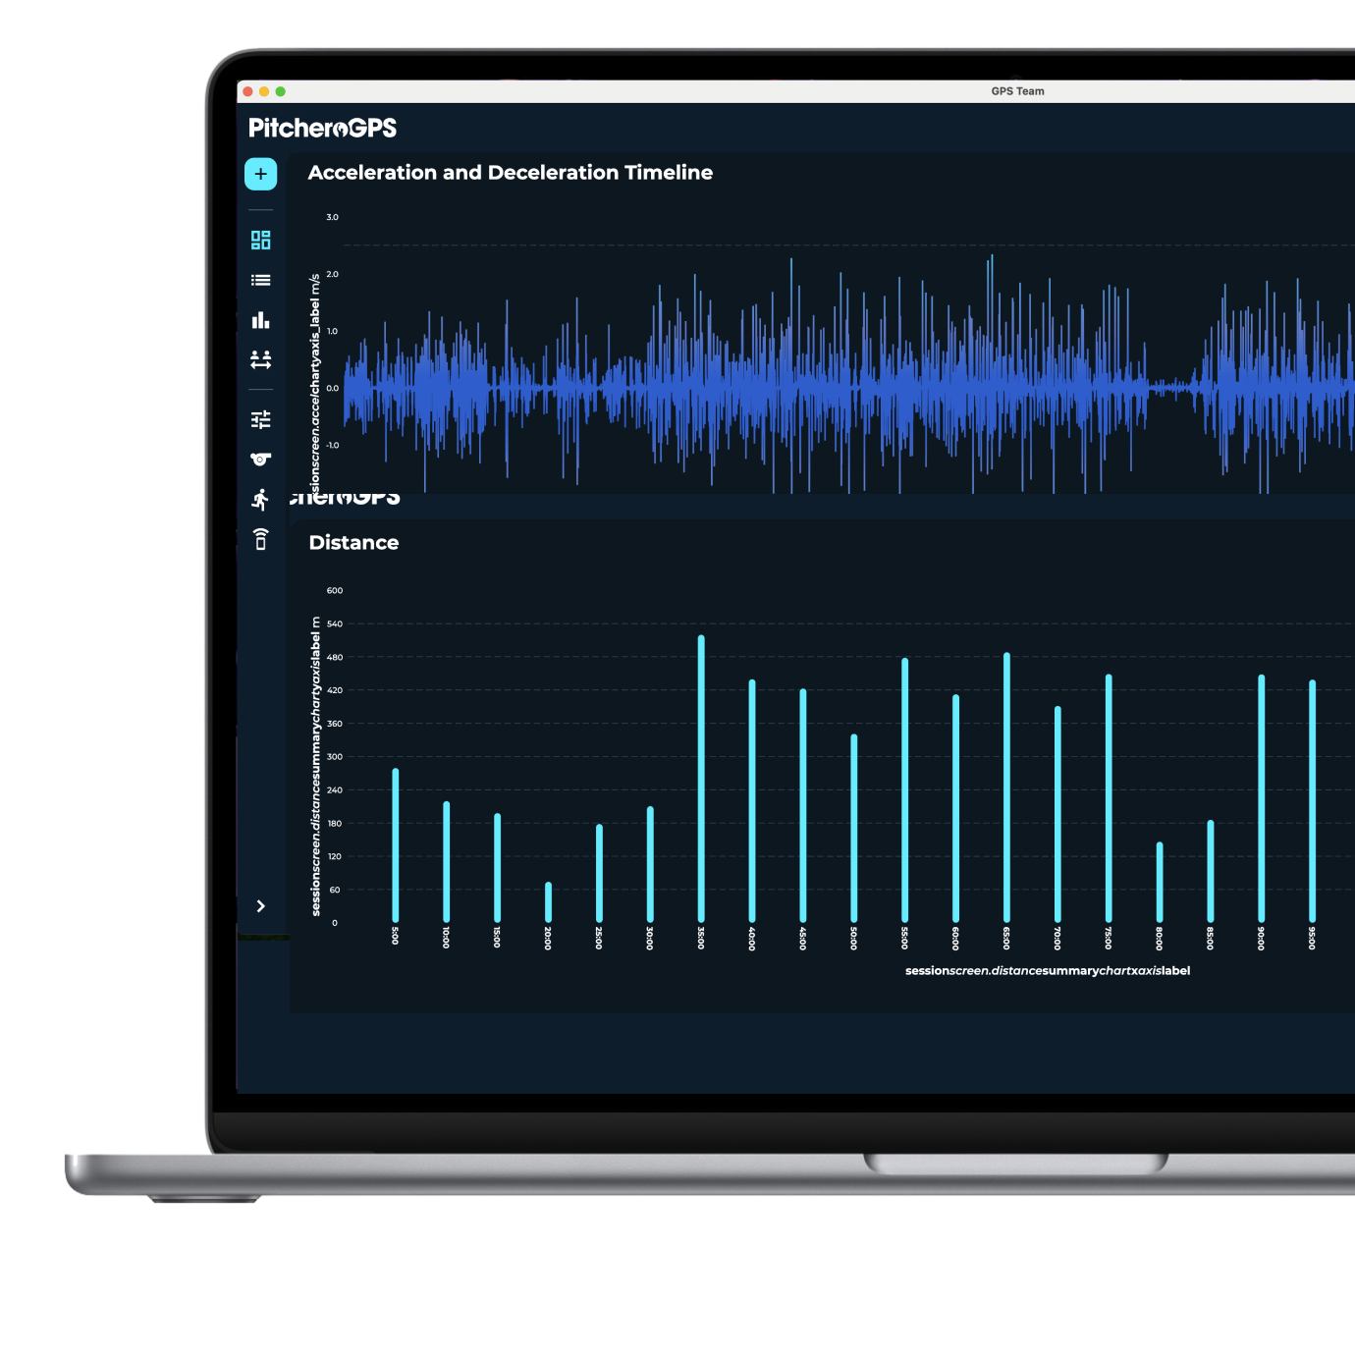Click the PitcheroGPS logo
The image size is (1355, 1355).
[x=322, y=128]
